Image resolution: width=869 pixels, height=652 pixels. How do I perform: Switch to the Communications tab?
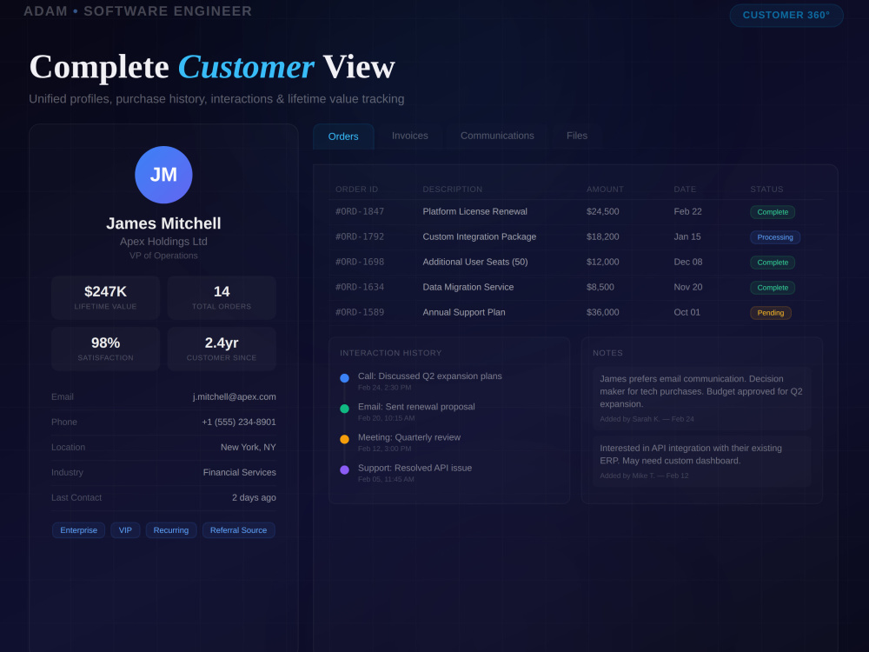(497, 136)
